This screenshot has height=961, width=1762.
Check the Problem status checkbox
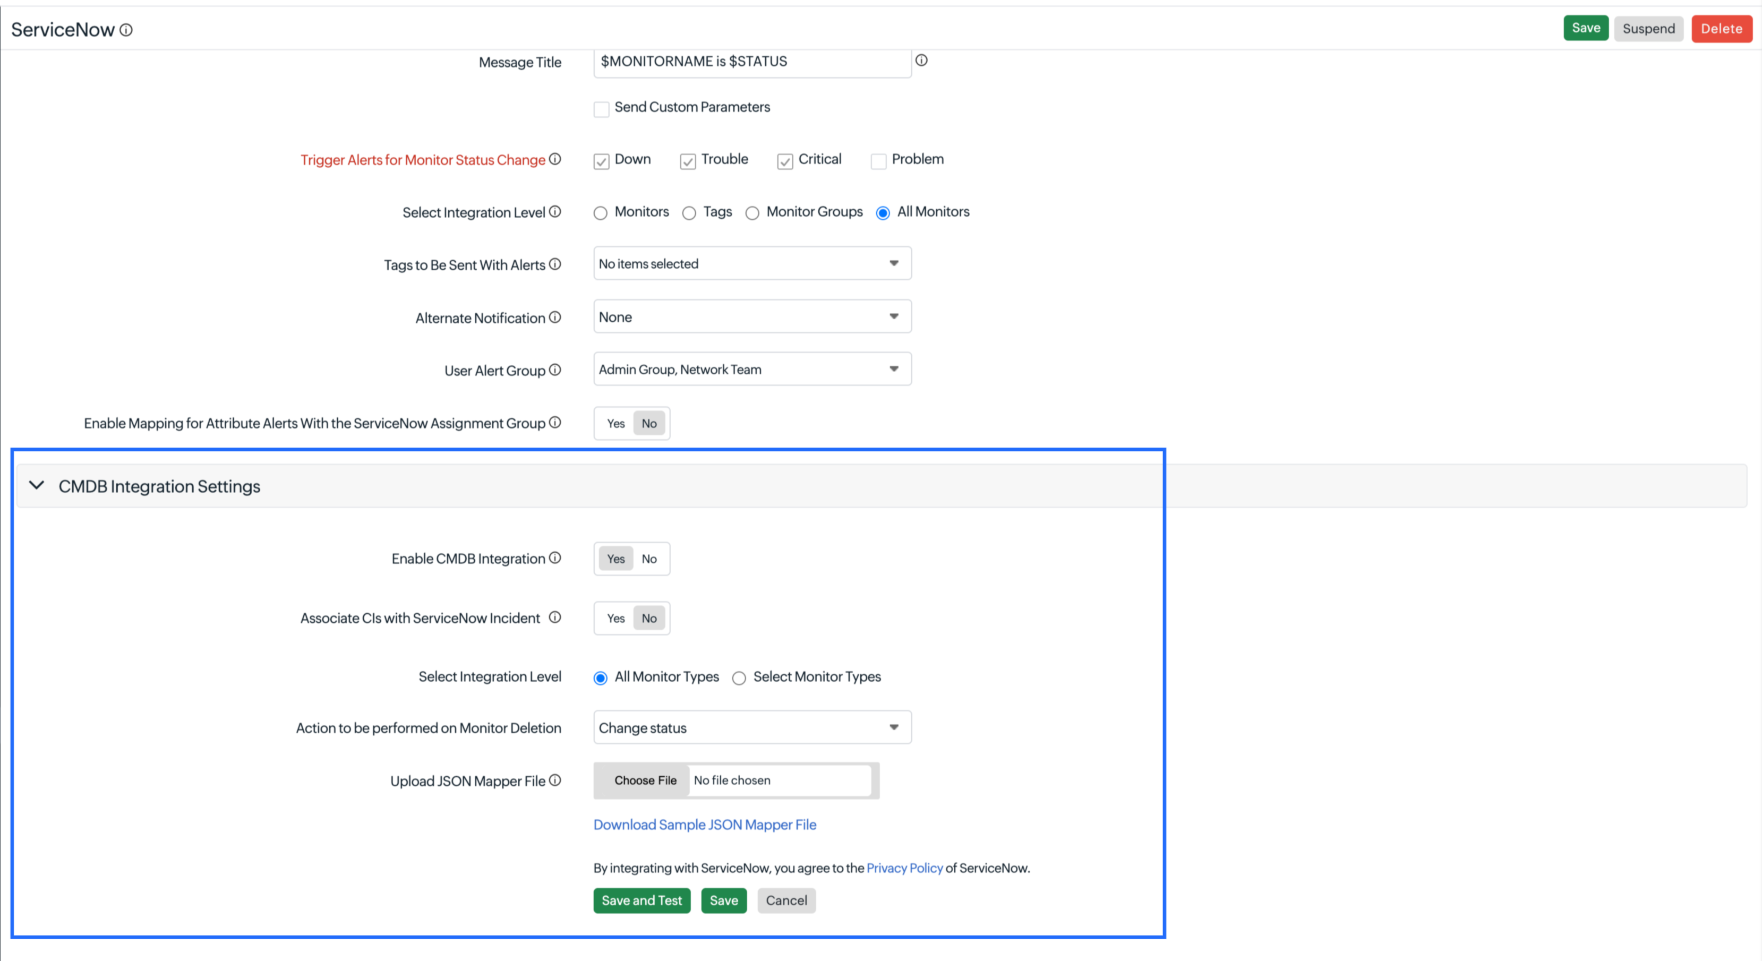click(x=878, y=161)
